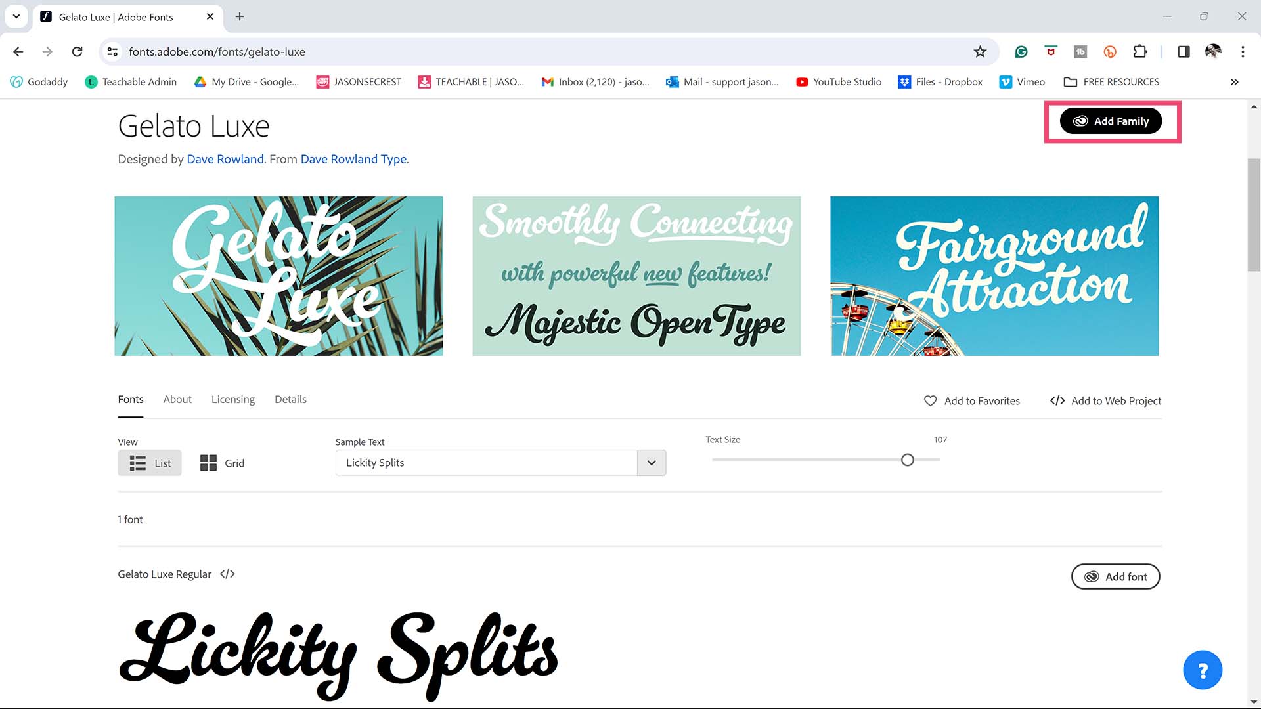Viewport: 1261px width, 709px height.
Task: Click the scrollbar down arrow
Action: click(x=1254, y=702)
